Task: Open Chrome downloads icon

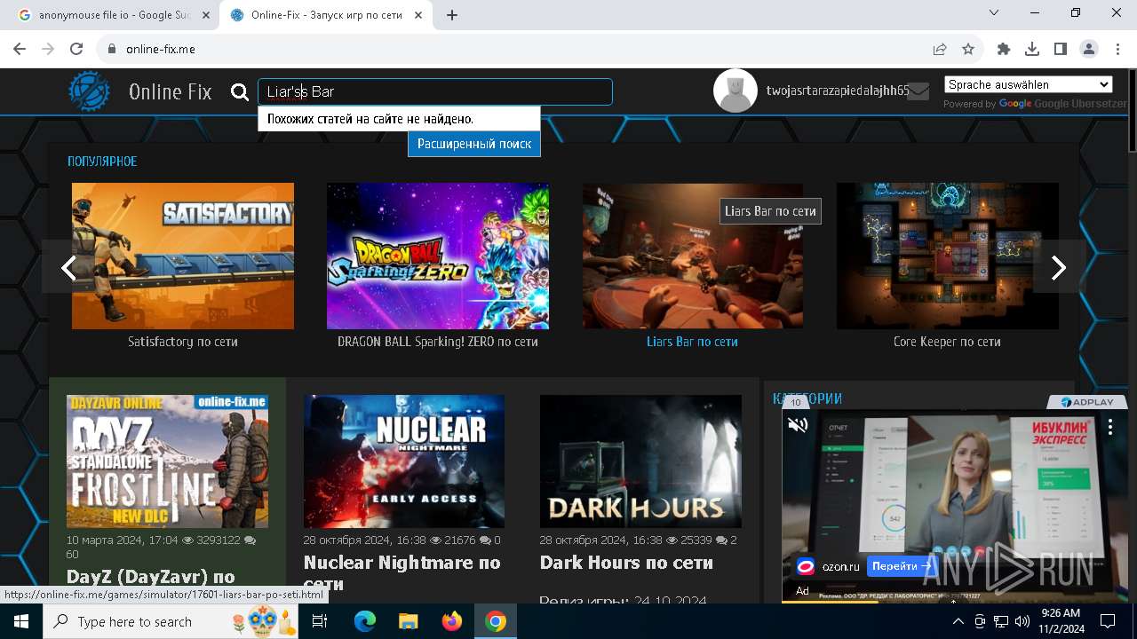Action: click(1032, 50)
